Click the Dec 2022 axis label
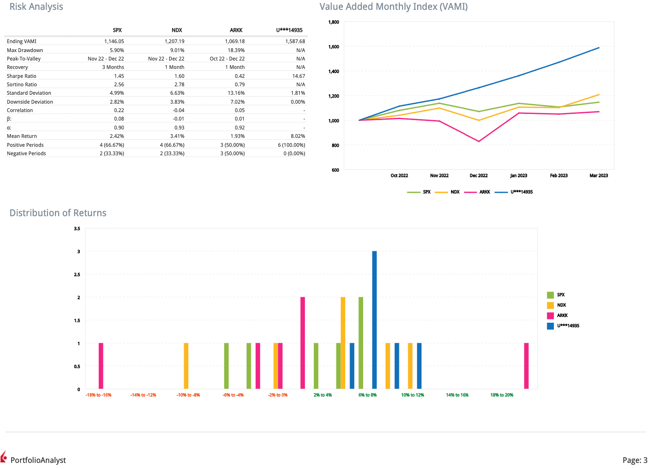This screenshot has width=653, height=469. click(x=479, y=175)
